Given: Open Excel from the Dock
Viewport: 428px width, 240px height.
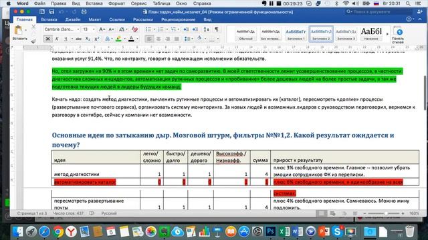Looking at the screenshot, I should click(284, 231).
